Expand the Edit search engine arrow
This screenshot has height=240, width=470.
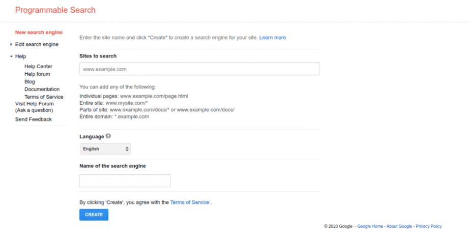(x=11, y=44)
